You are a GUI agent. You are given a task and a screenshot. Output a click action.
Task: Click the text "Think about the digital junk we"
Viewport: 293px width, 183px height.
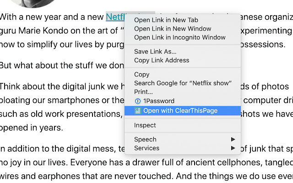pyautogui.click(x=60, y=86)
